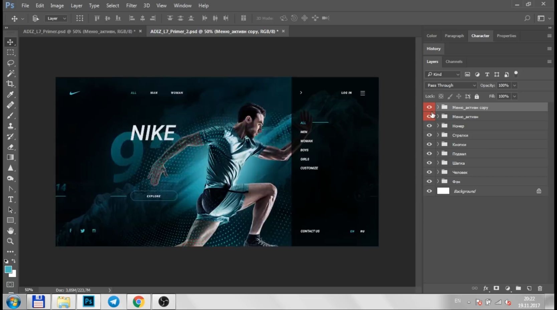Expand the Шапка group
Screen dimensions: 557x310
click(438, 163)
